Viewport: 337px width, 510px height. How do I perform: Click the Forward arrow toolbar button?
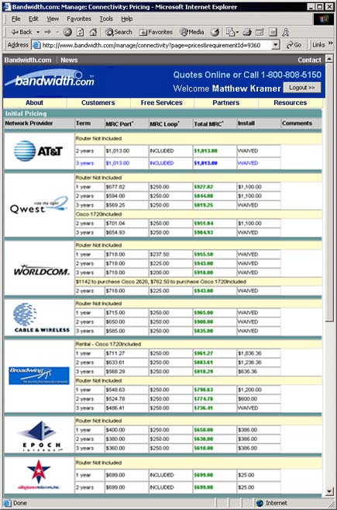point(48,32)
